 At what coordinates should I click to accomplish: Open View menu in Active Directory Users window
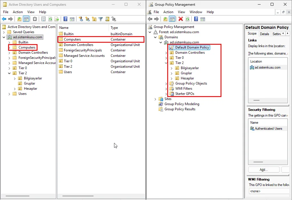(31, 12)
